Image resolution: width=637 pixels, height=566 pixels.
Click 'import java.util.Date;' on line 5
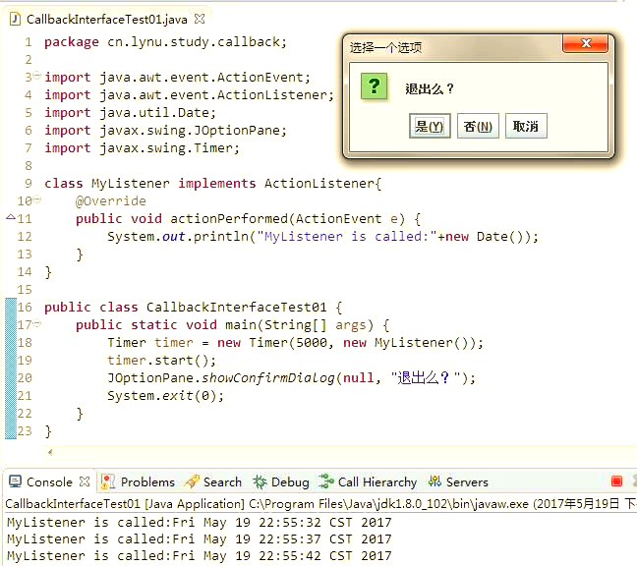[130, 112]
